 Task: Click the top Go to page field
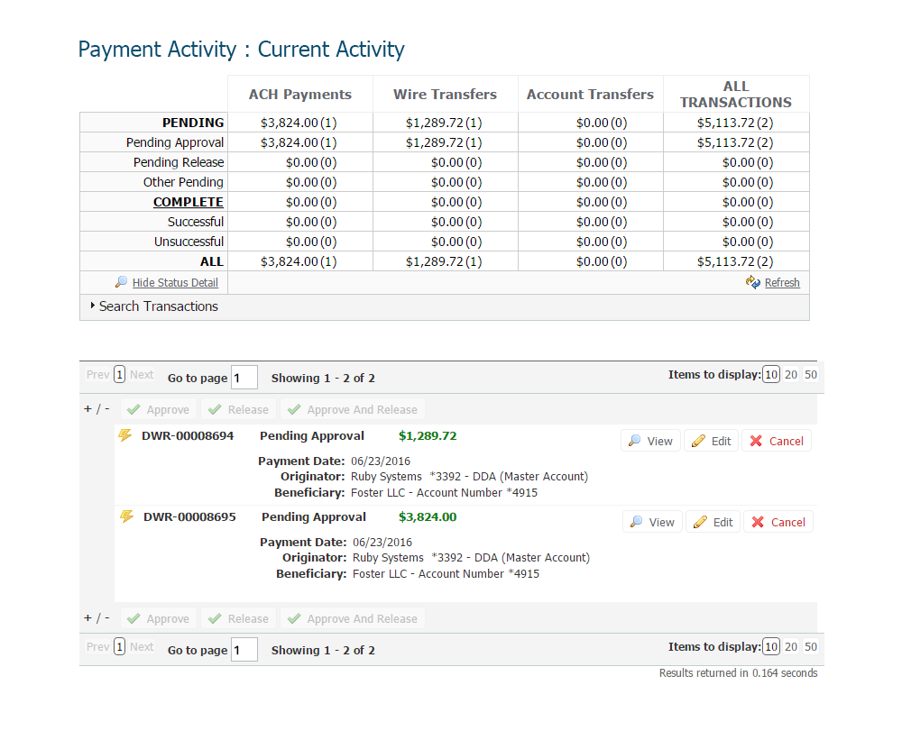click(244, 378)
